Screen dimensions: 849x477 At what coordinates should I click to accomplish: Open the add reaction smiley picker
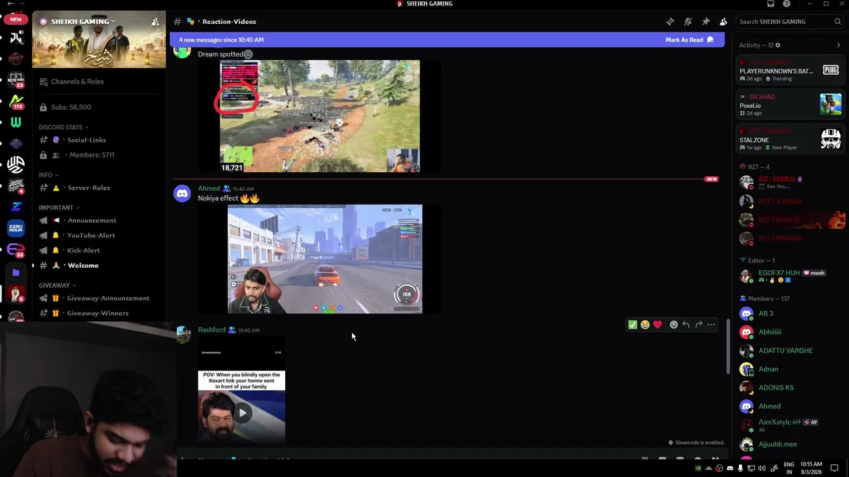point(674,325)
